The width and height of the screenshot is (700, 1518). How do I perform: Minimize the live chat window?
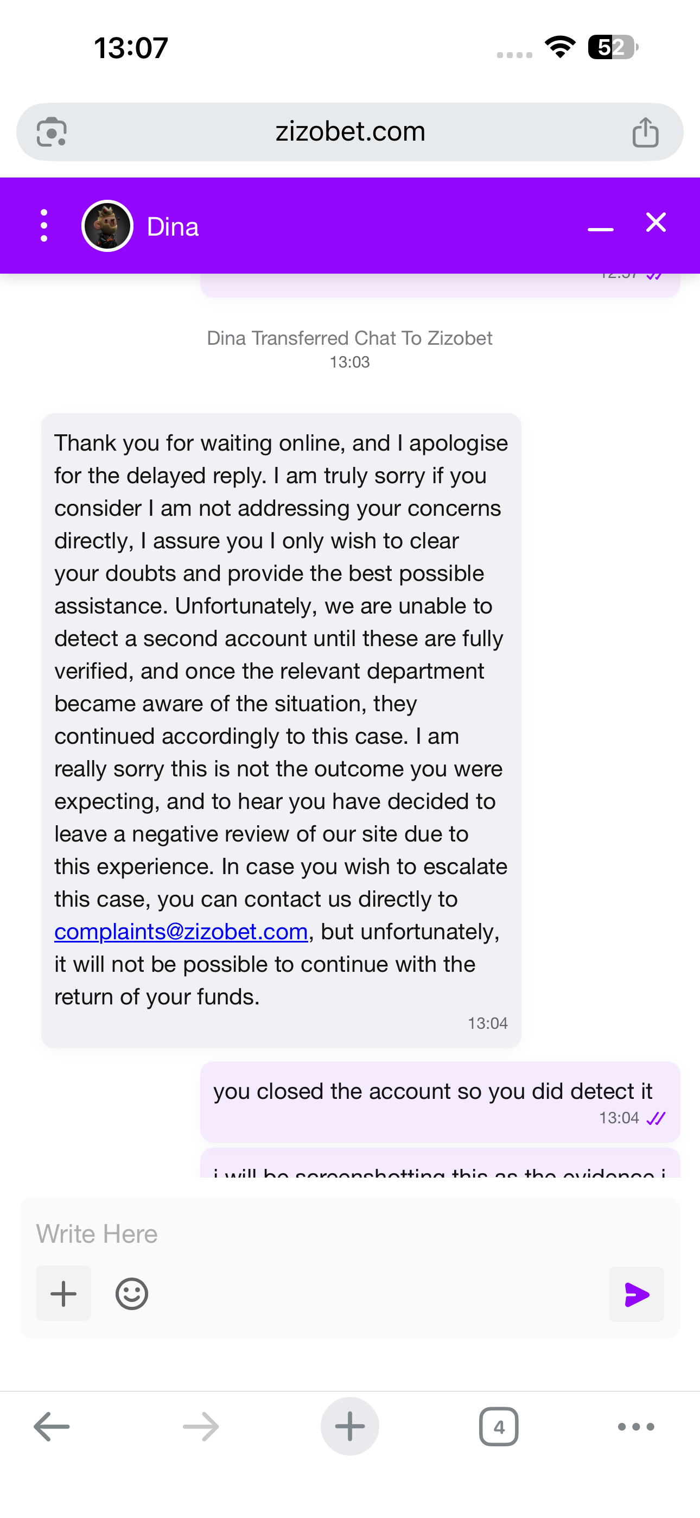click(x=600, y=229)
